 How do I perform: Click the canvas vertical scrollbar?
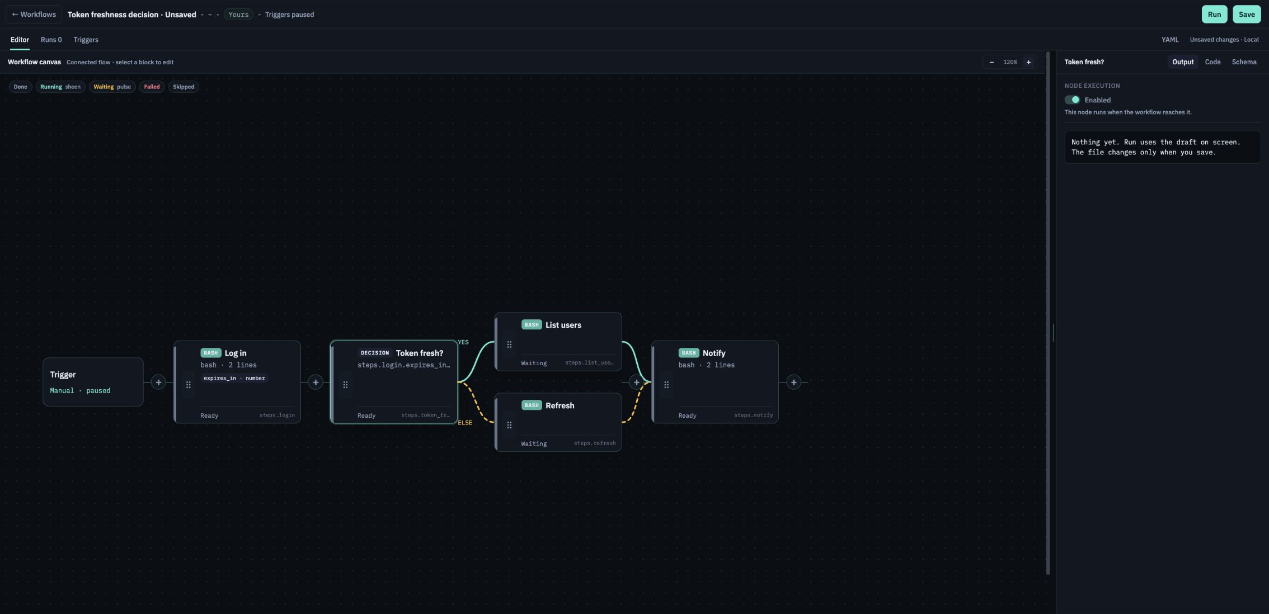[1048, 313]
